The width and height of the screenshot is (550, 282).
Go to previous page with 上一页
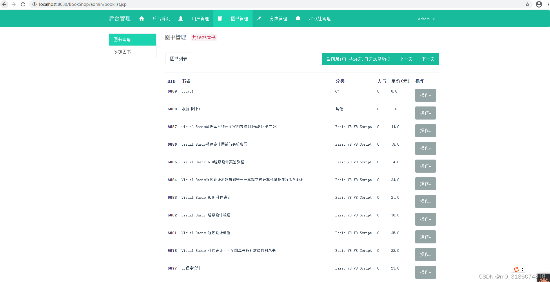coord(406,59)
